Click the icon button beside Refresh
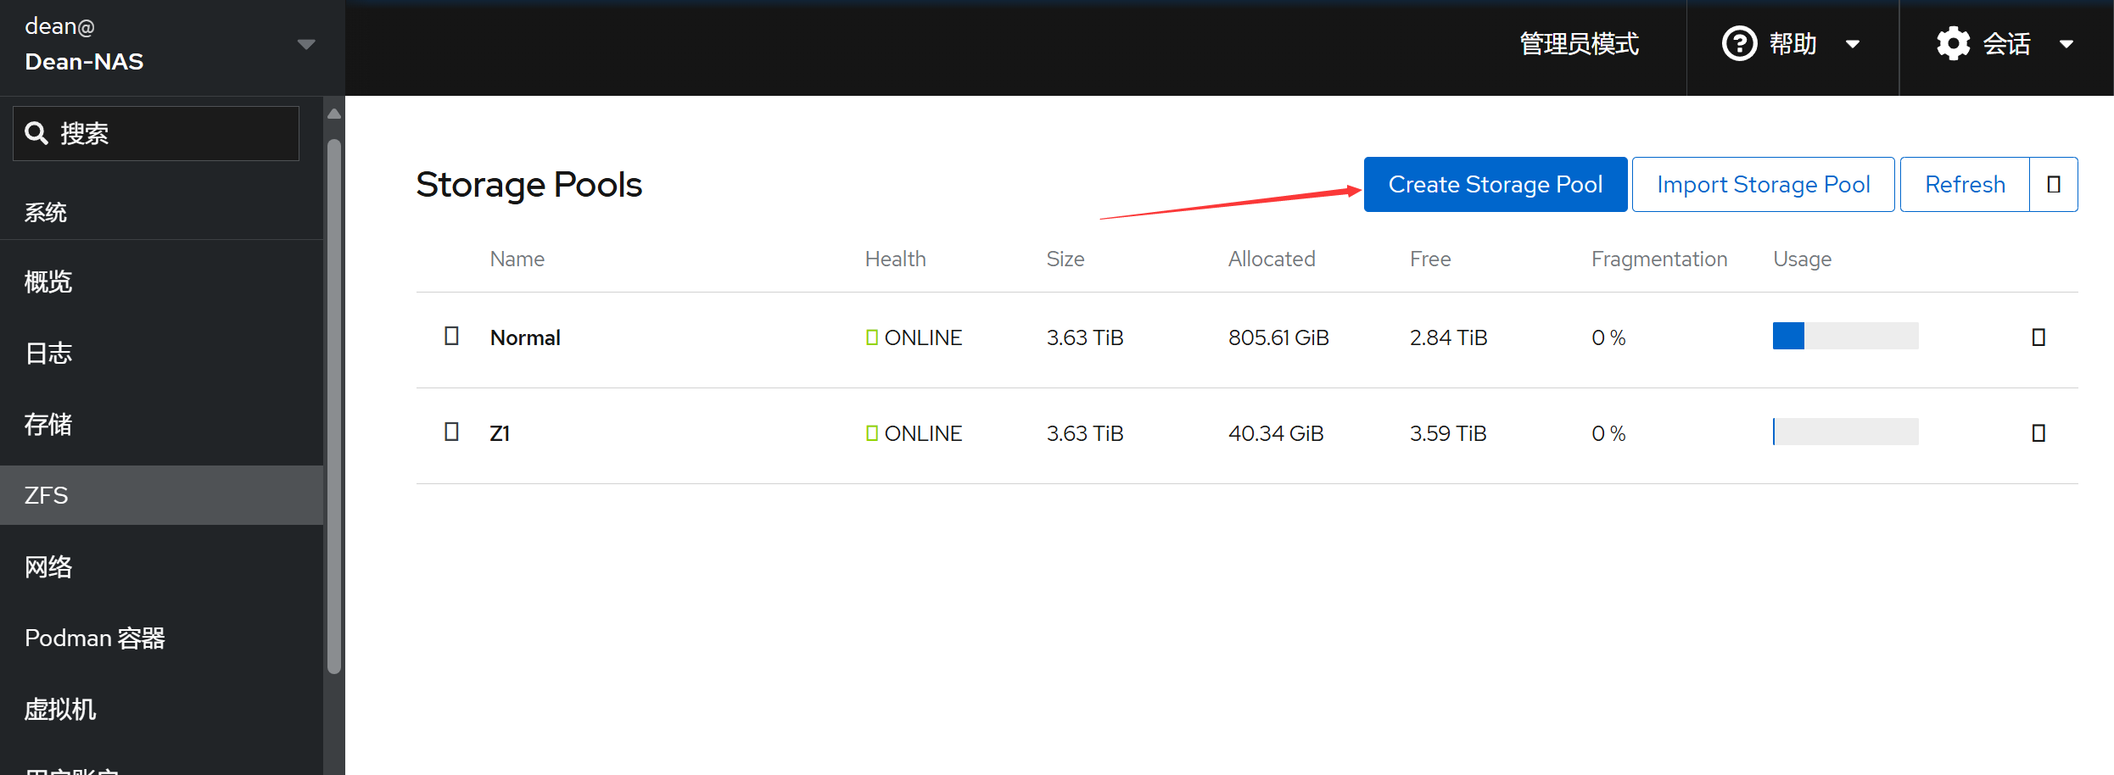The image size is (2114, 775). (2054, 184)
